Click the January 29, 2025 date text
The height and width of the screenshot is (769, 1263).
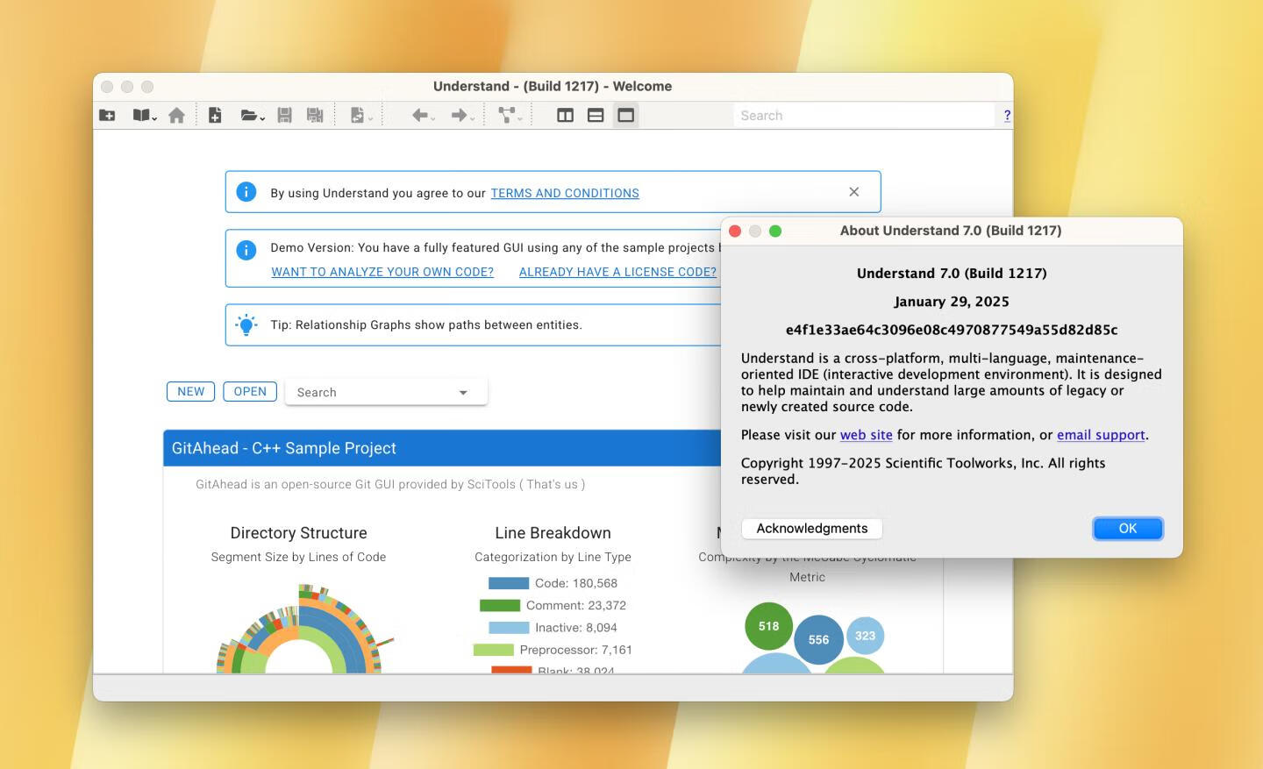(x=952, y=302)
